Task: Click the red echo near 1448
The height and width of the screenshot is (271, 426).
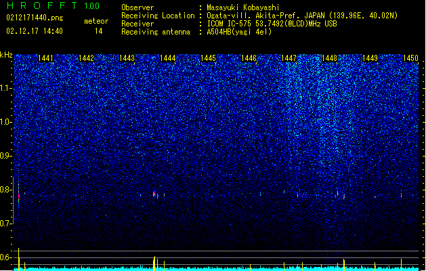Action: pos(344,196)
